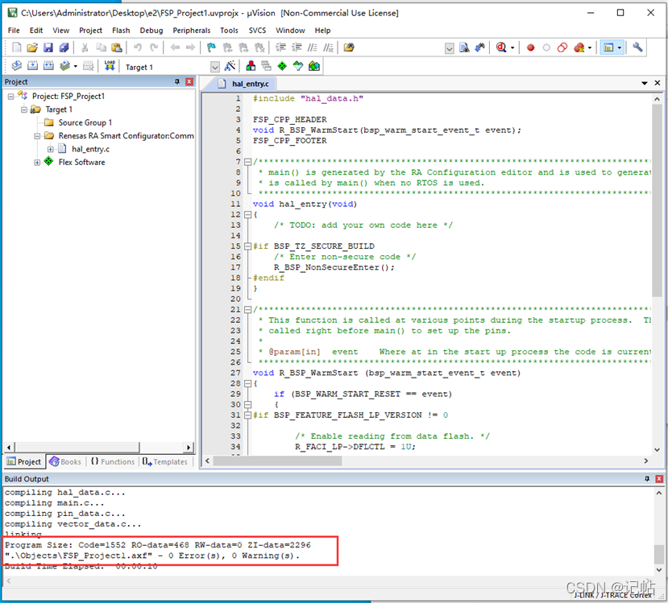
Task: Open a file using the folder icon
Action: click(32, 47)
